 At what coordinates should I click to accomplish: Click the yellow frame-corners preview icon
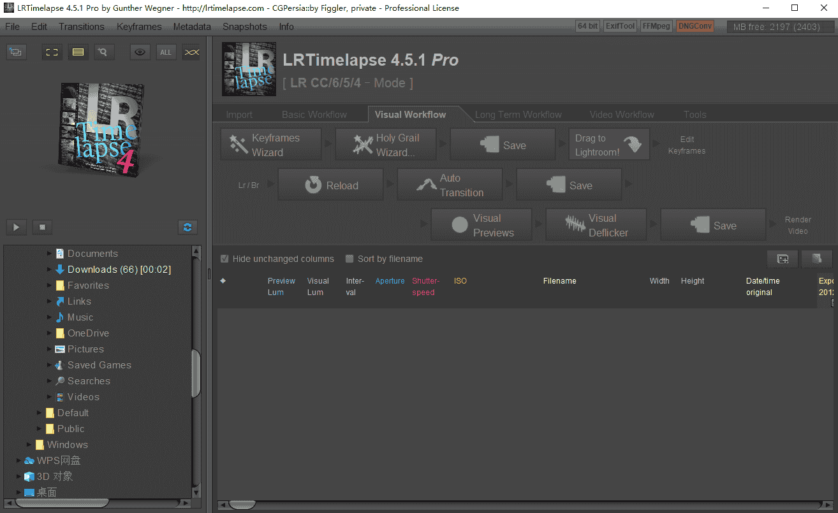pyautogui.click(x=52, y=52)
